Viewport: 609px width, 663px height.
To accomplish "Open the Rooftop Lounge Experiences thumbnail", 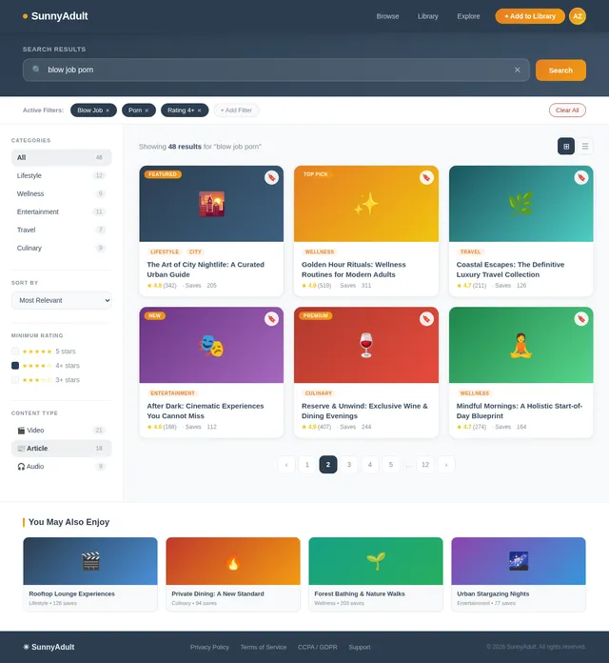I will coord(90,560).
